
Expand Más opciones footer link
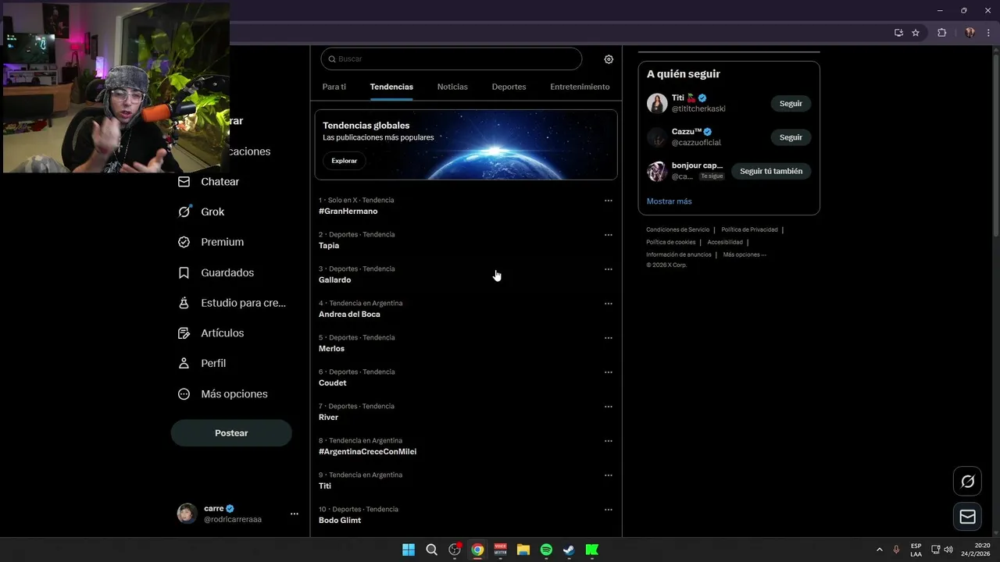coord(745,254)
